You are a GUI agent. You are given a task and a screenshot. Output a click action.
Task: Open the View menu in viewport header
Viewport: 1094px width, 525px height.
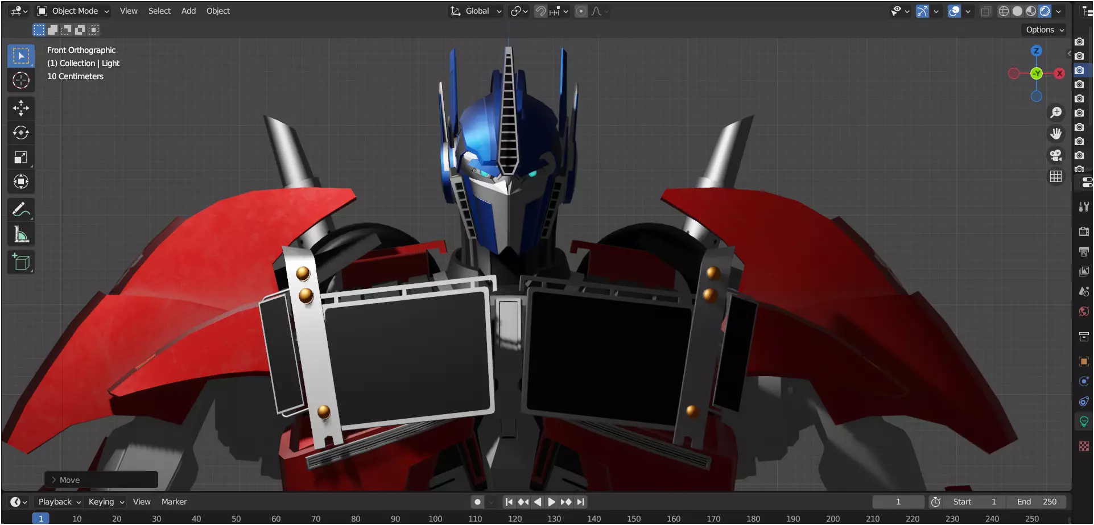coord(129,11)
